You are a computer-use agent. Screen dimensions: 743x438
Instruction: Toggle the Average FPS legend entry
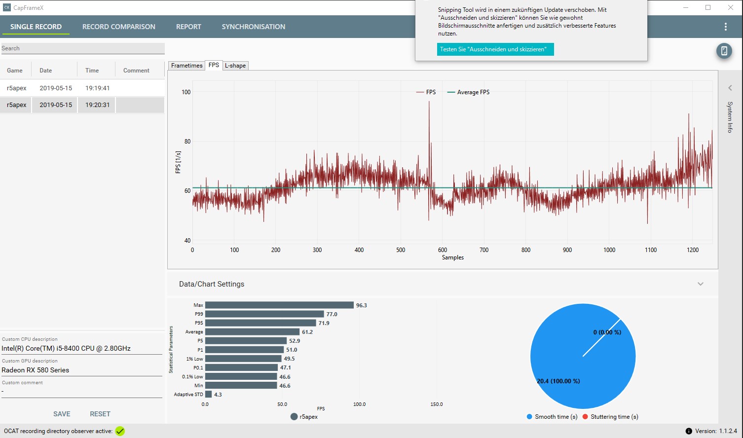click(x=468, y=92)
